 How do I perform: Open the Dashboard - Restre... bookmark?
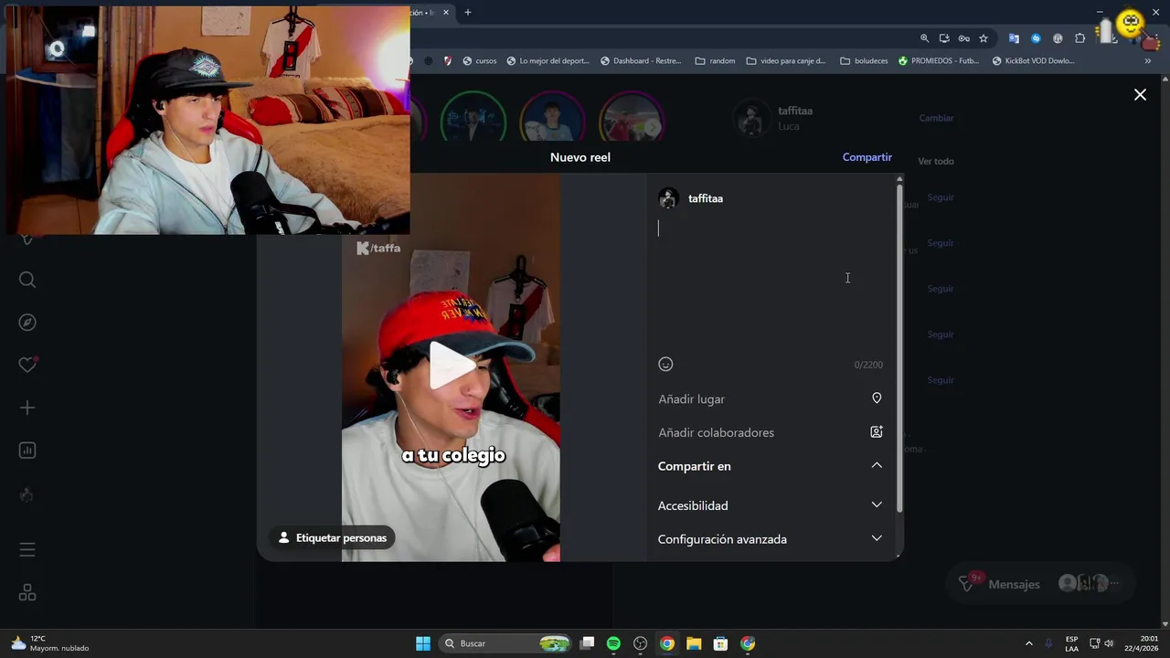[x=641, y=61]
